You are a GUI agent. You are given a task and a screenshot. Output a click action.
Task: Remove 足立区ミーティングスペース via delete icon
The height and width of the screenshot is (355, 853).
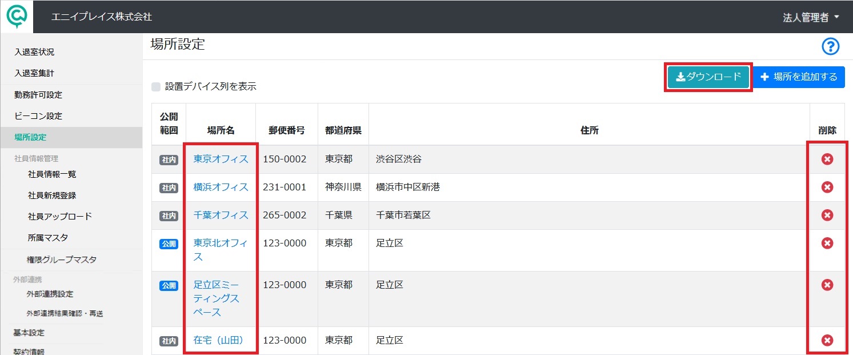[827, 285]
